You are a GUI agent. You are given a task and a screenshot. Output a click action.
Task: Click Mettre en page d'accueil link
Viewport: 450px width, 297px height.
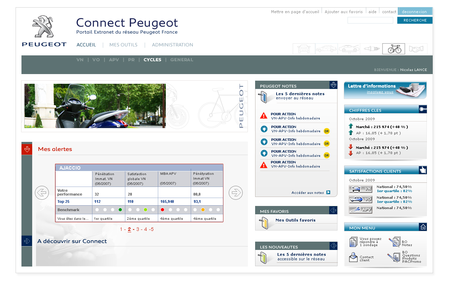tap(295, 12)
